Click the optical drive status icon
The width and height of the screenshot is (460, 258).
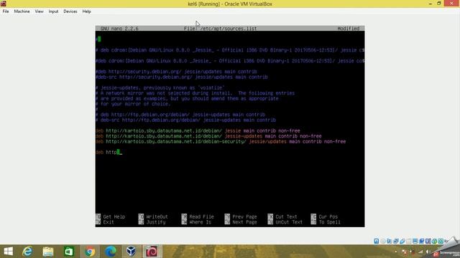[x=383, y=241]
